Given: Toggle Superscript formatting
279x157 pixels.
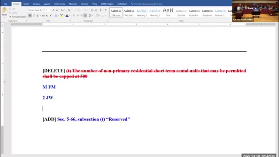Looking at the screenshot, I should [51, 16].
